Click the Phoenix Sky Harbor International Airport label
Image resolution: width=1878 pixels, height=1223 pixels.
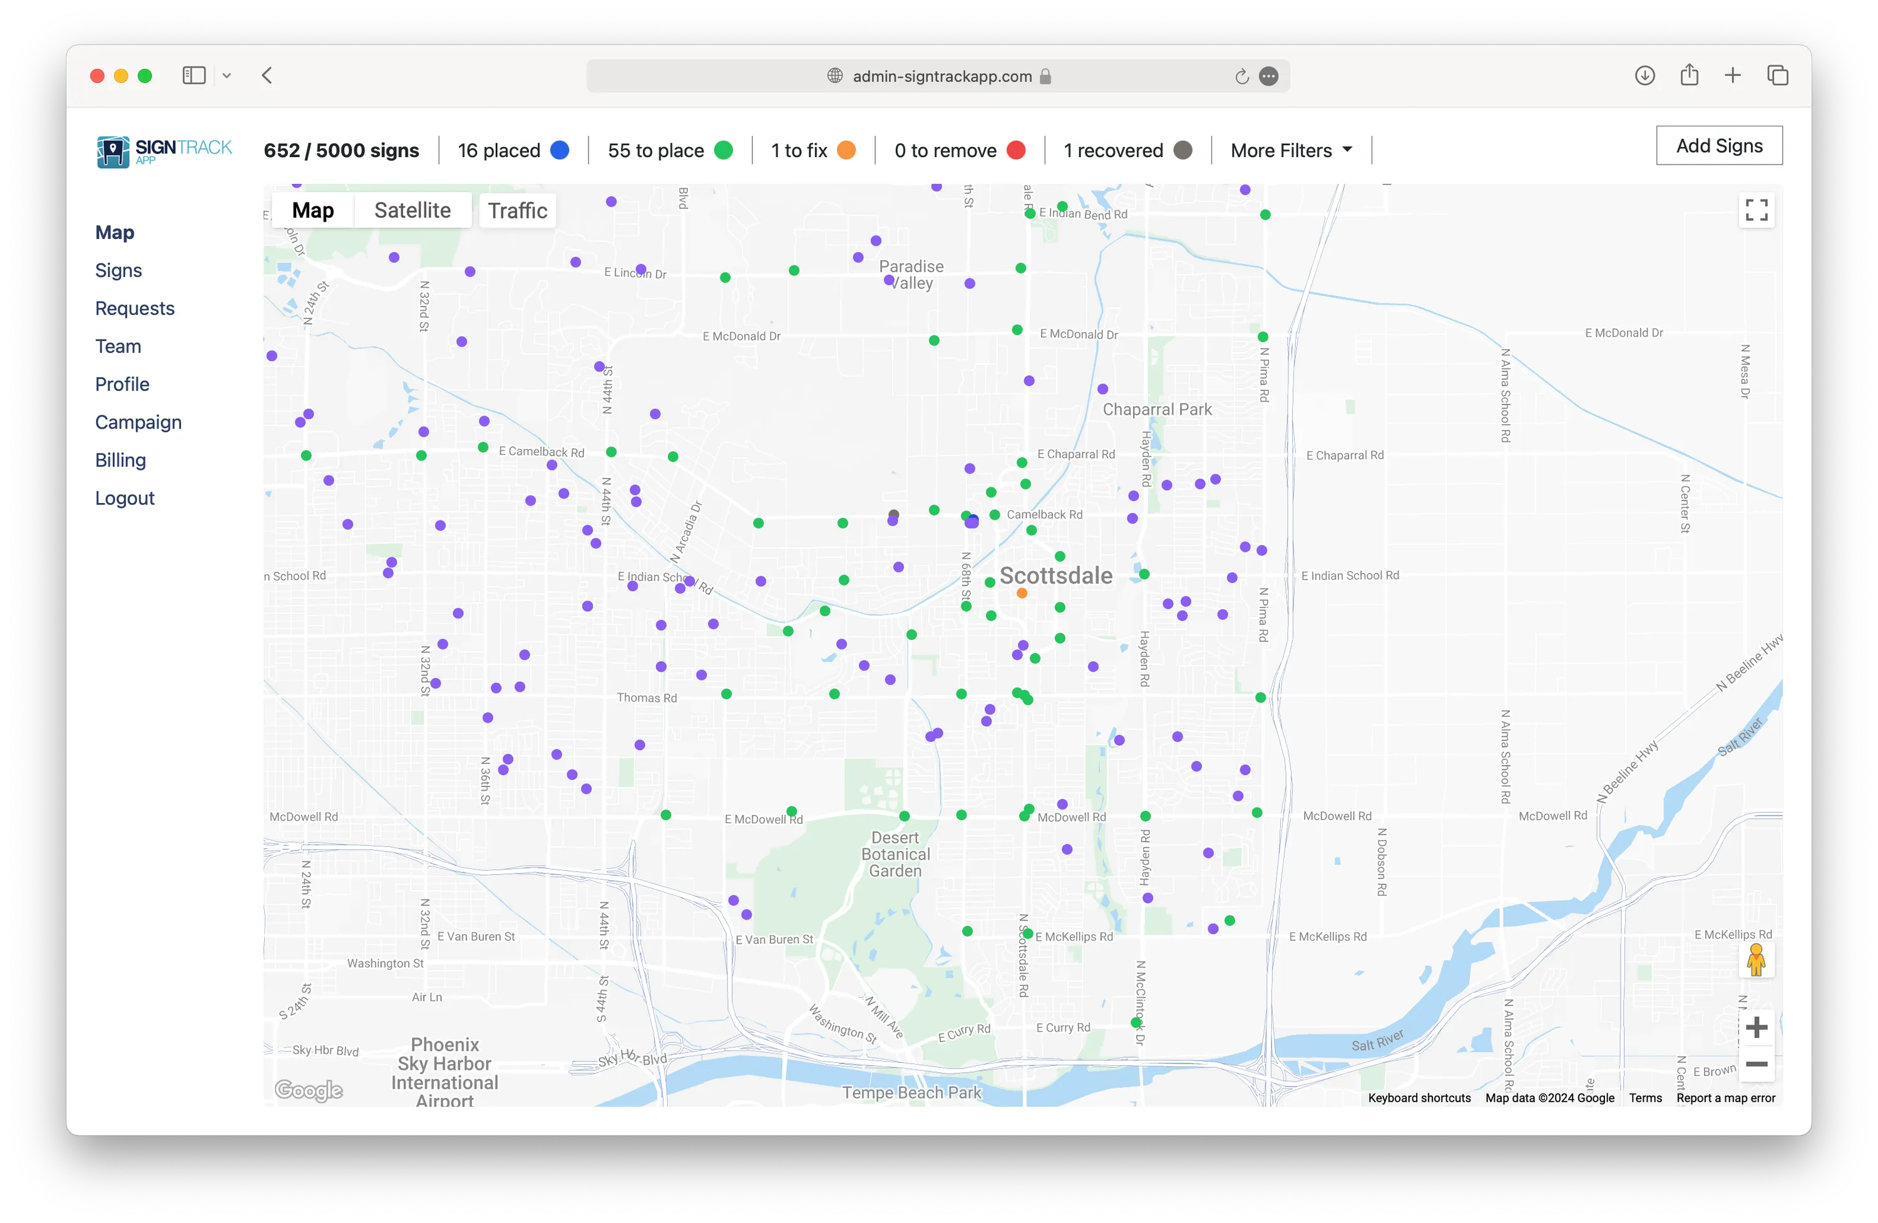click(x=445, y=1072)
